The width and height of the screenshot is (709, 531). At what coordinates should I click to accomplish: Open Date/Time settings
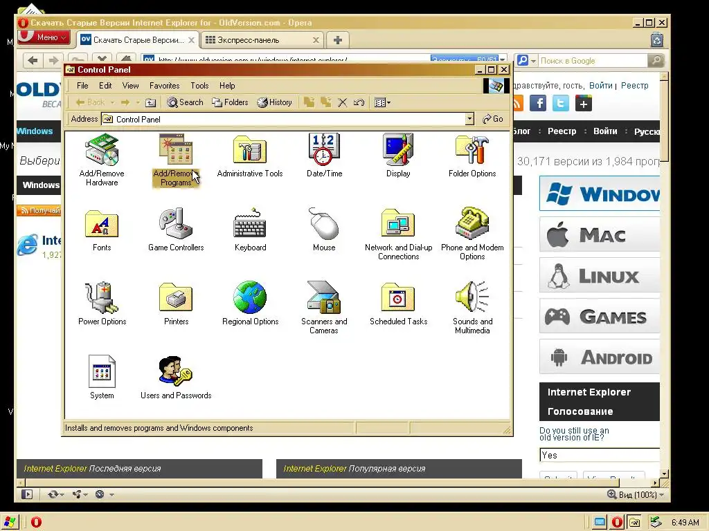(324, 155)
